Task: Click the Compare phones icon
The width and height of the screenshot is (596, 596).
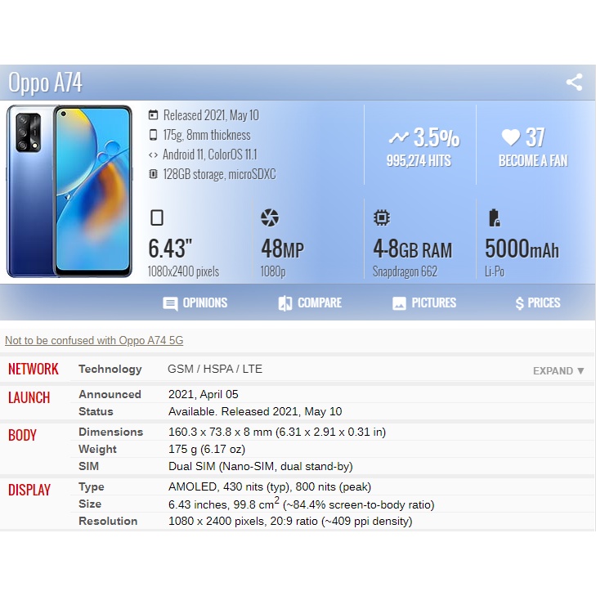Action: coord(285,303)
